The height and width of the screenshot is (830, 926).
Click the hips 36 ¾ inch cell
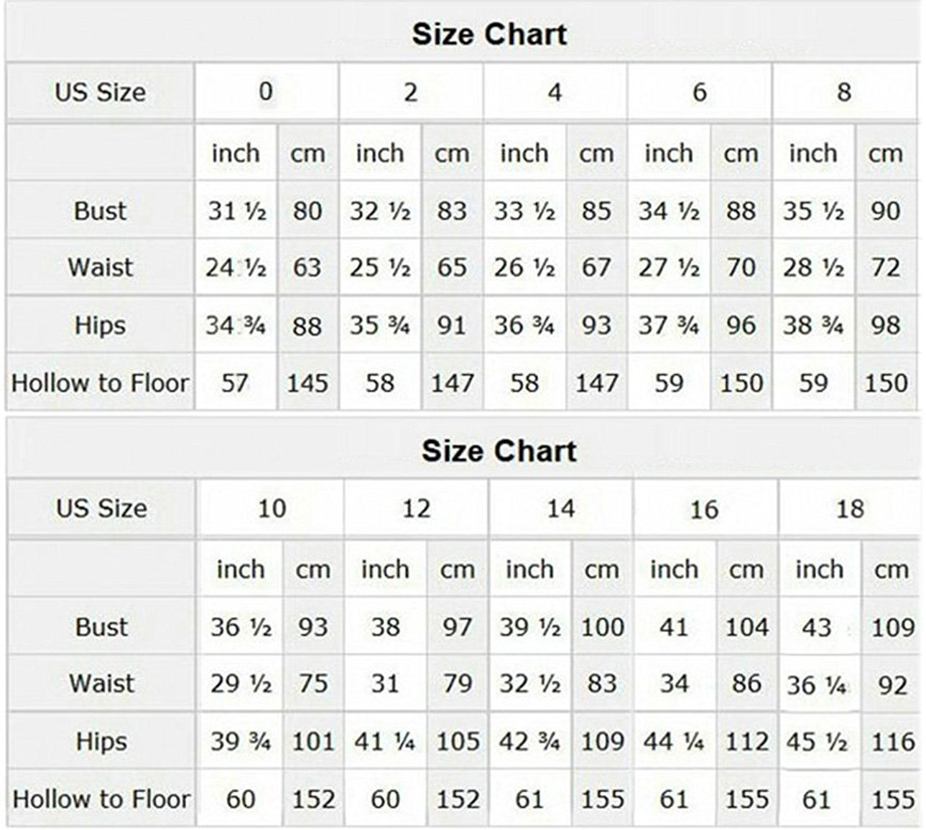pyautogui.click(x=524, y=325)
